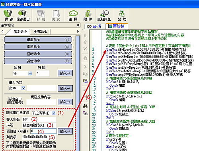
Task: Click the binoculars find icon
Action: [85, 106]
